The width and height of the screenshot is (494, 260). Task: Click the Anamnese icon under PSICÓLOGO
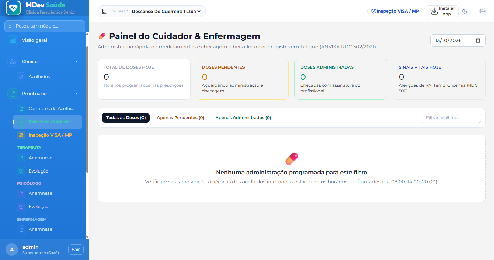point(21,193)
